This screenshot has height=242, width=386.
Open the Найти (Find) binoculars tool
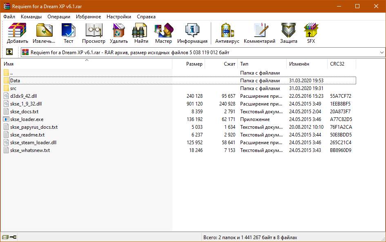(141, 33)
